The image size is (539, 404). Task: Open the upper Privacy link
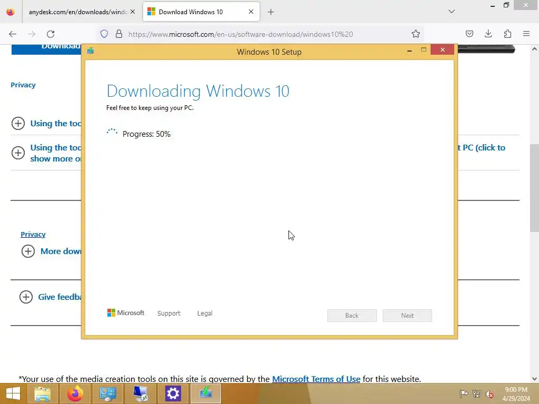tap(23, 85)
